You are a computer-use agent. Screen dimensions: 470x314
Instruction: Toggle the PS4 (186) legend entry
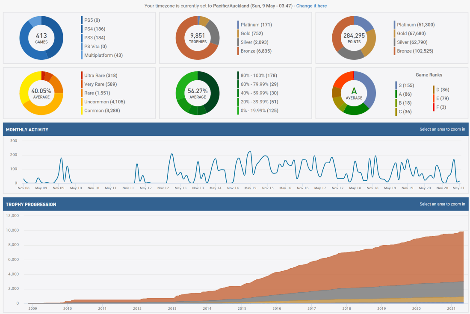95,29
